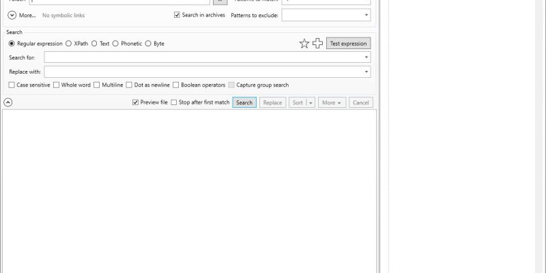
Task: Uncheck Search in archives
Action: click(177, 14)
